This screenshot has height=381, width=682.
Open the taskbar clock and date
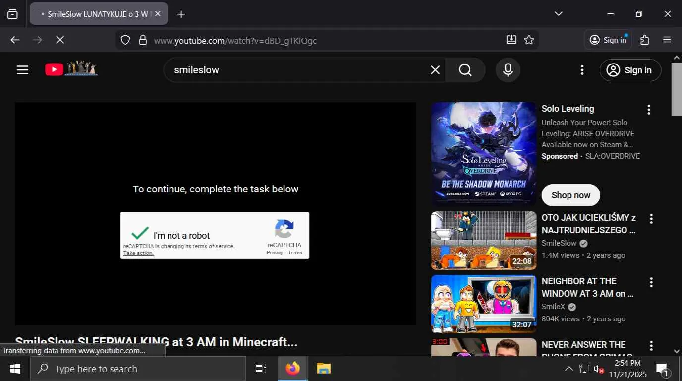[x=627, y=369]
